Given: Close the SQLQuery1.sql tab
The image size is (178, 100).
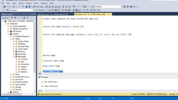Looking at the screenshot, I should pos(111,14).
